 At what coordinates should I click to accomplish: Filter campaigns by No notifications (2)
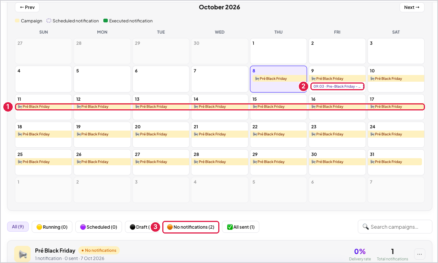coord(191,227)
